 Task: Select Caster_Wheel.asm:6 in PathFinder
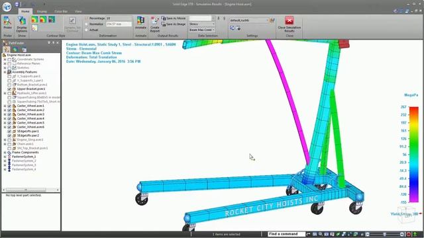(30, 127)
